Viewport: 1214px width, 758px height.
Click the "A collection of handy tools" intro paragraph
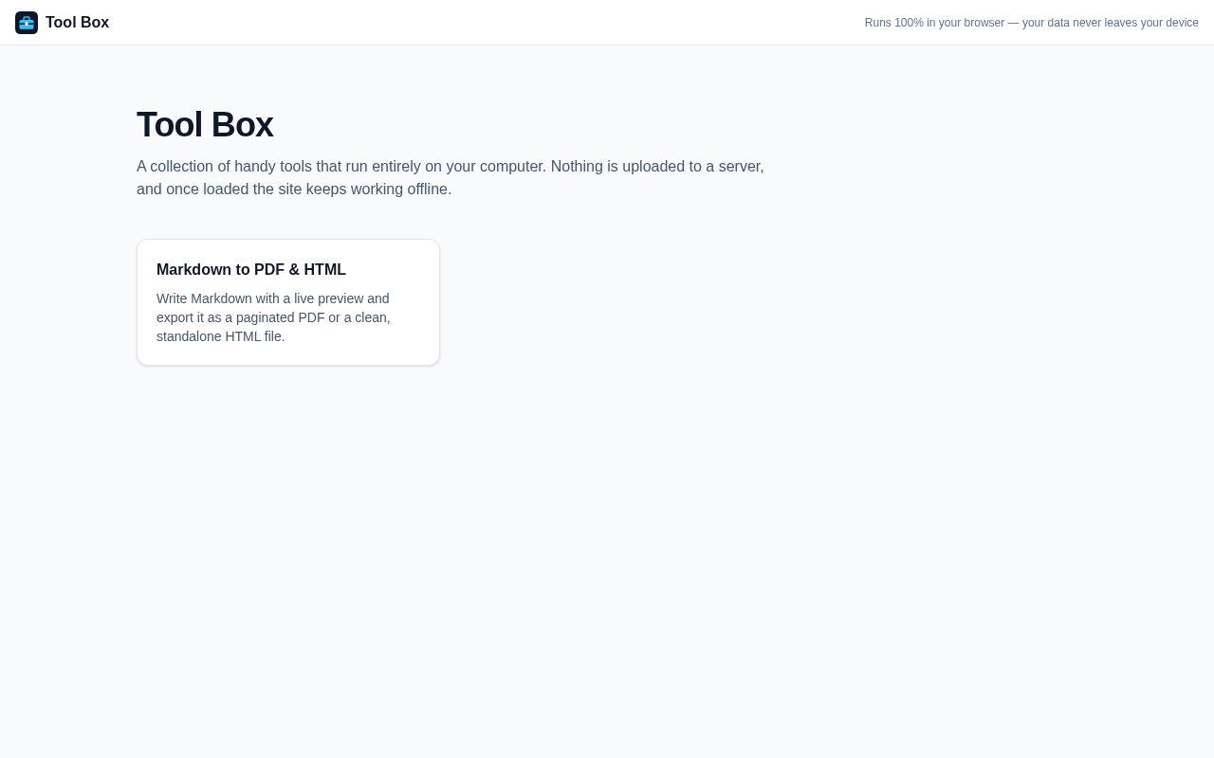tap(451, 178)
